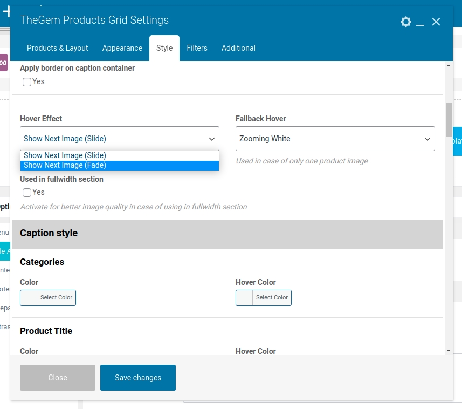Choose Show Next Image (Fade) option
The width and height of the screenshot is (462, 409).
pyautogui.click(x=120, y=166)
